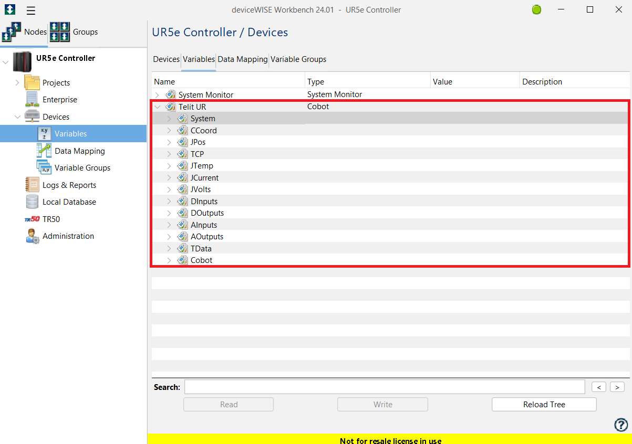Click the Projects folder icon
632x444 pixels.
[32, 82]
